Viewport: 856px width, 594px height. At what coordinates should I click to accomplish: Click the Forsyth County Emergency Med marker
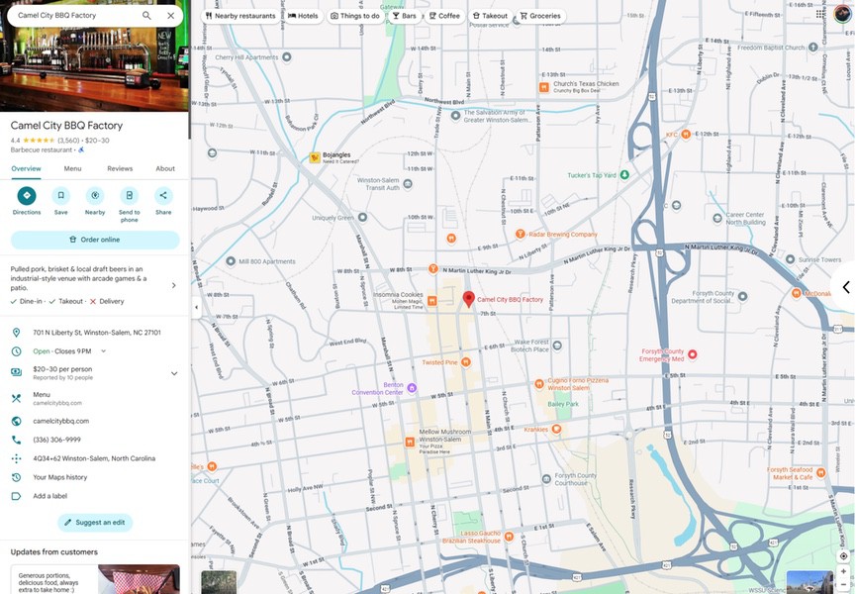[x=693, y=354]
